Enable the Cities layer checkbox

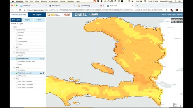coord(17,64)
